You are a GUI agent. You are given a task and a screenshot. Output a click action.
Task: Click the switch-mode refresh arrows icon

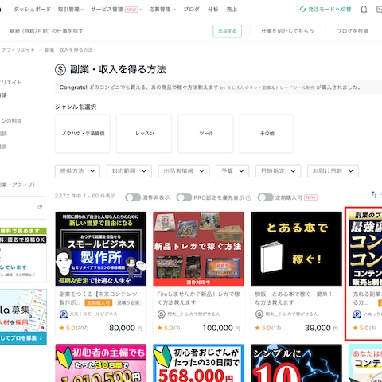(302, 10)
